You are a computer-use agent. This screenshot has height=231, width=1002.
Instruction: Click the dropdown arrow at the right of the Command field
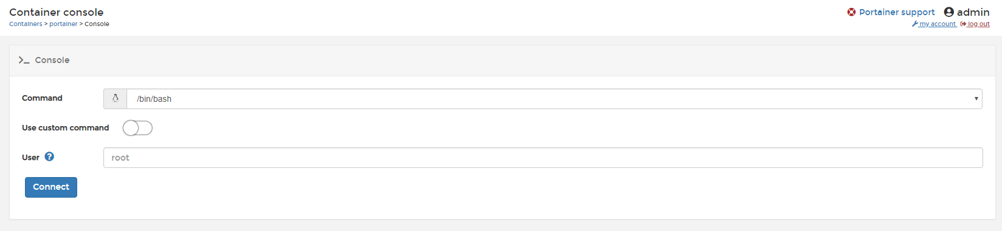pos(976,99)
